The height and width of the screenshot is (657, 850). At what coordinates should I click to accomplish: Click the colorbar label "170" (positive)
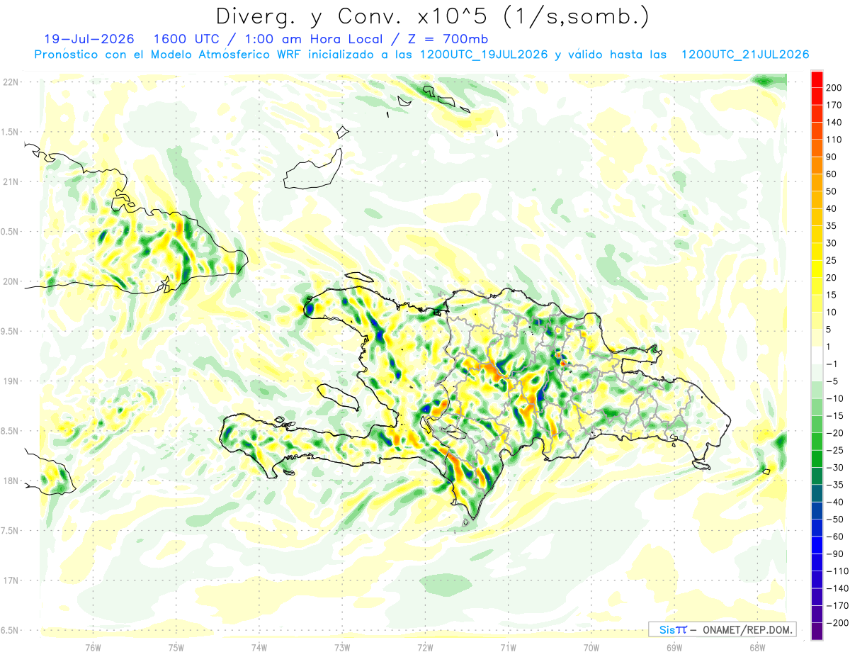[834, 105]
